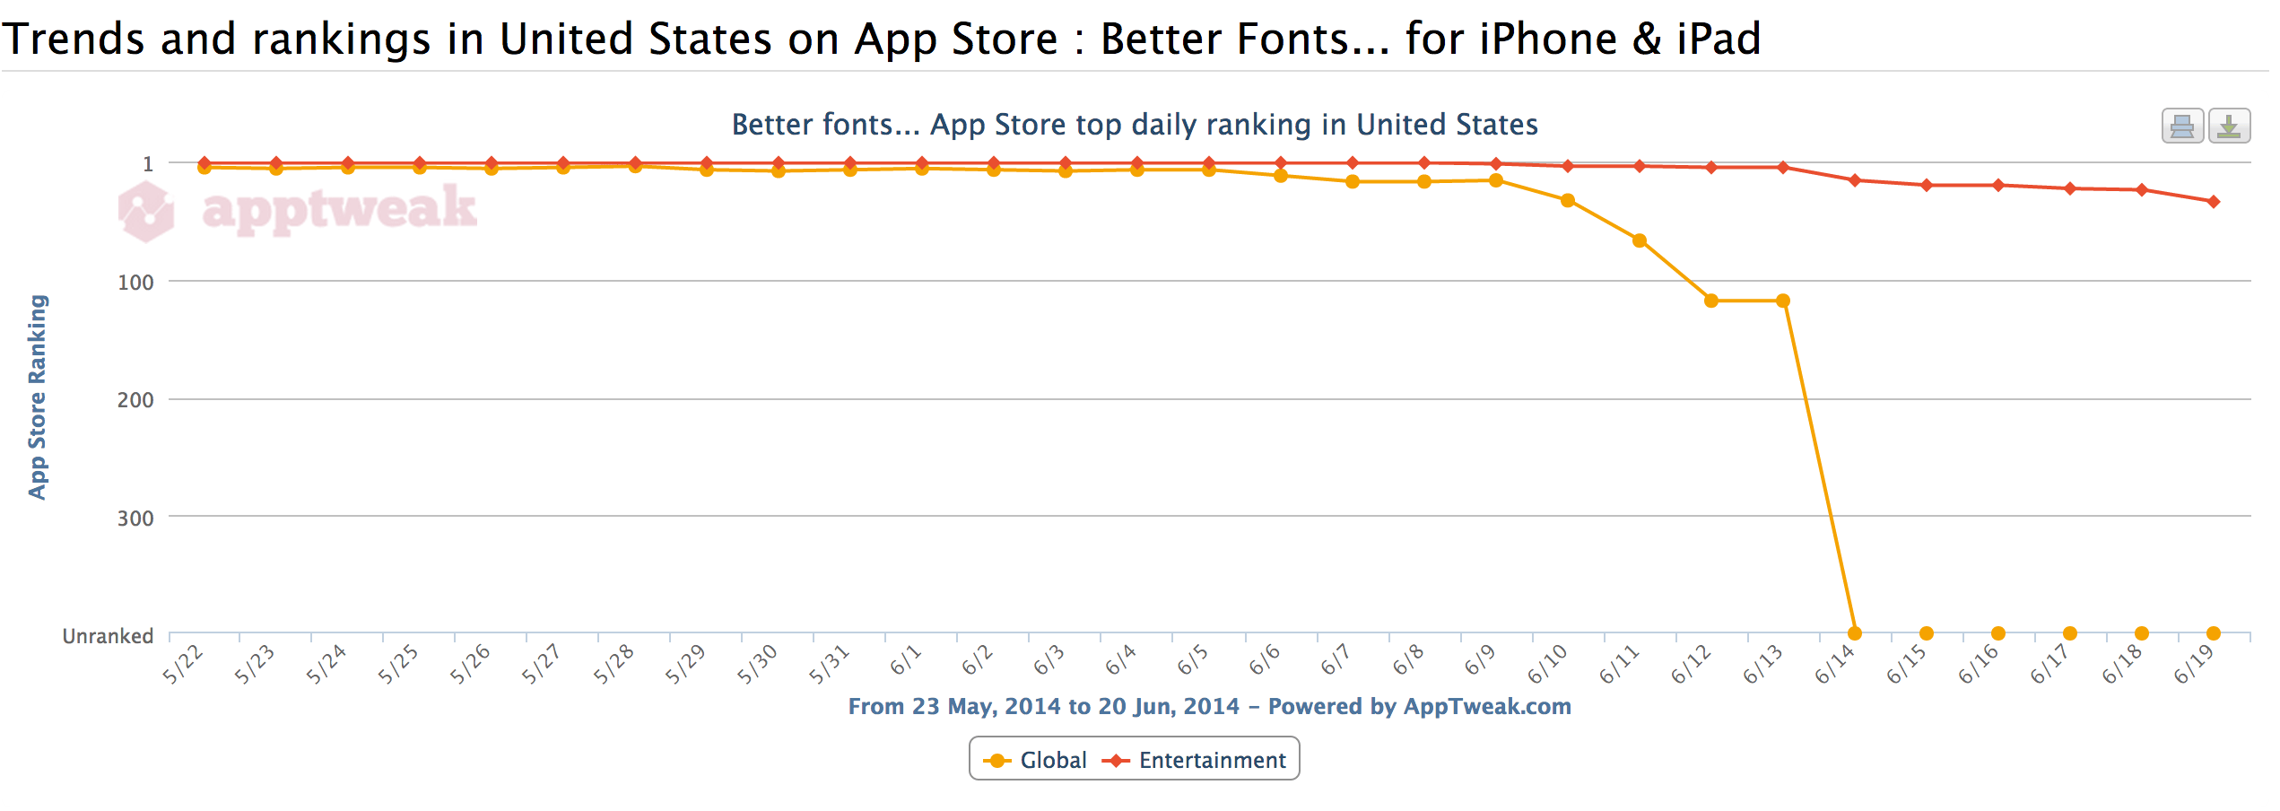Click the Unranked axis label
Viewport: 2280px width, 811px height.
[x=107, y=636]
